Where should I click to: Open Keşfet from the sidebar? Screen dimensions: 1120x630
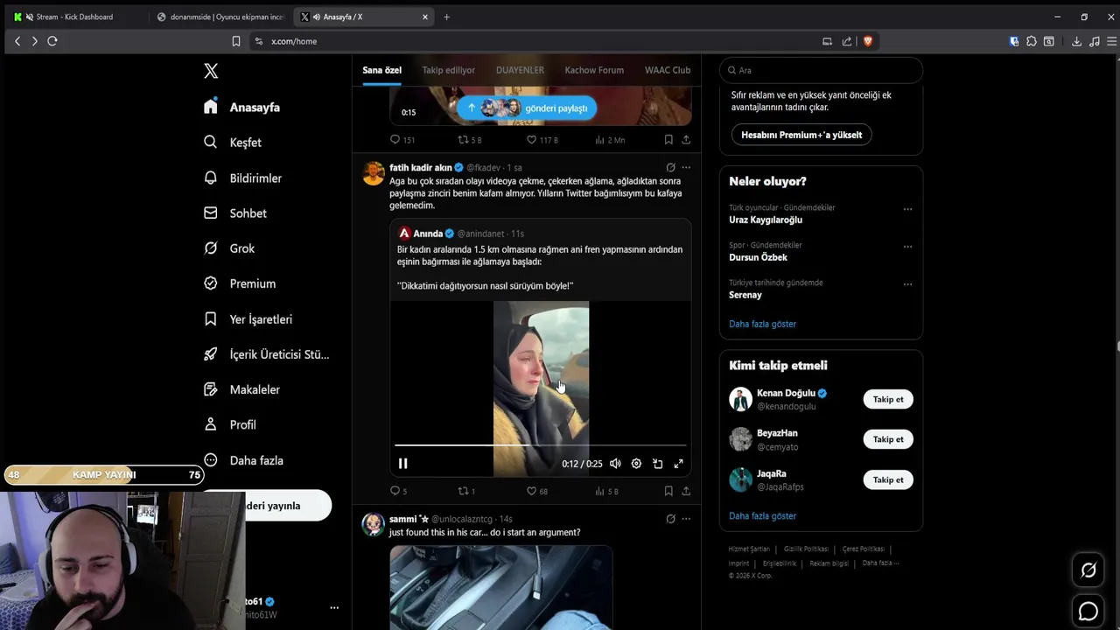[232, 142]
